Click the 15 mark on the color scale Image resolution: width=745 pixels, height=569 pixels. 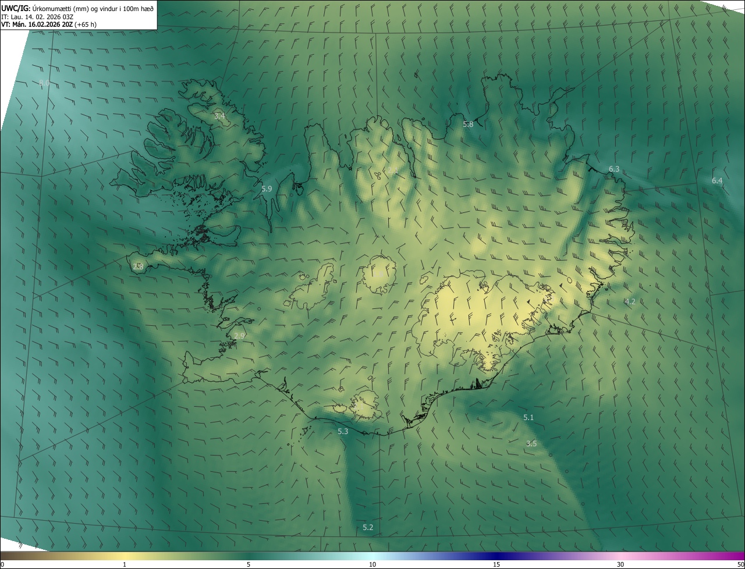click(x=496, y=565)
